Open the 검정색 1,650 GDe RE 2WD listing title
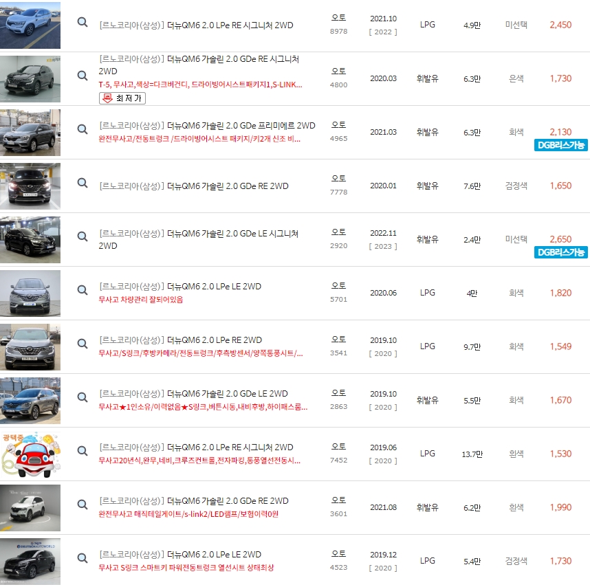 tap(194, 186)
